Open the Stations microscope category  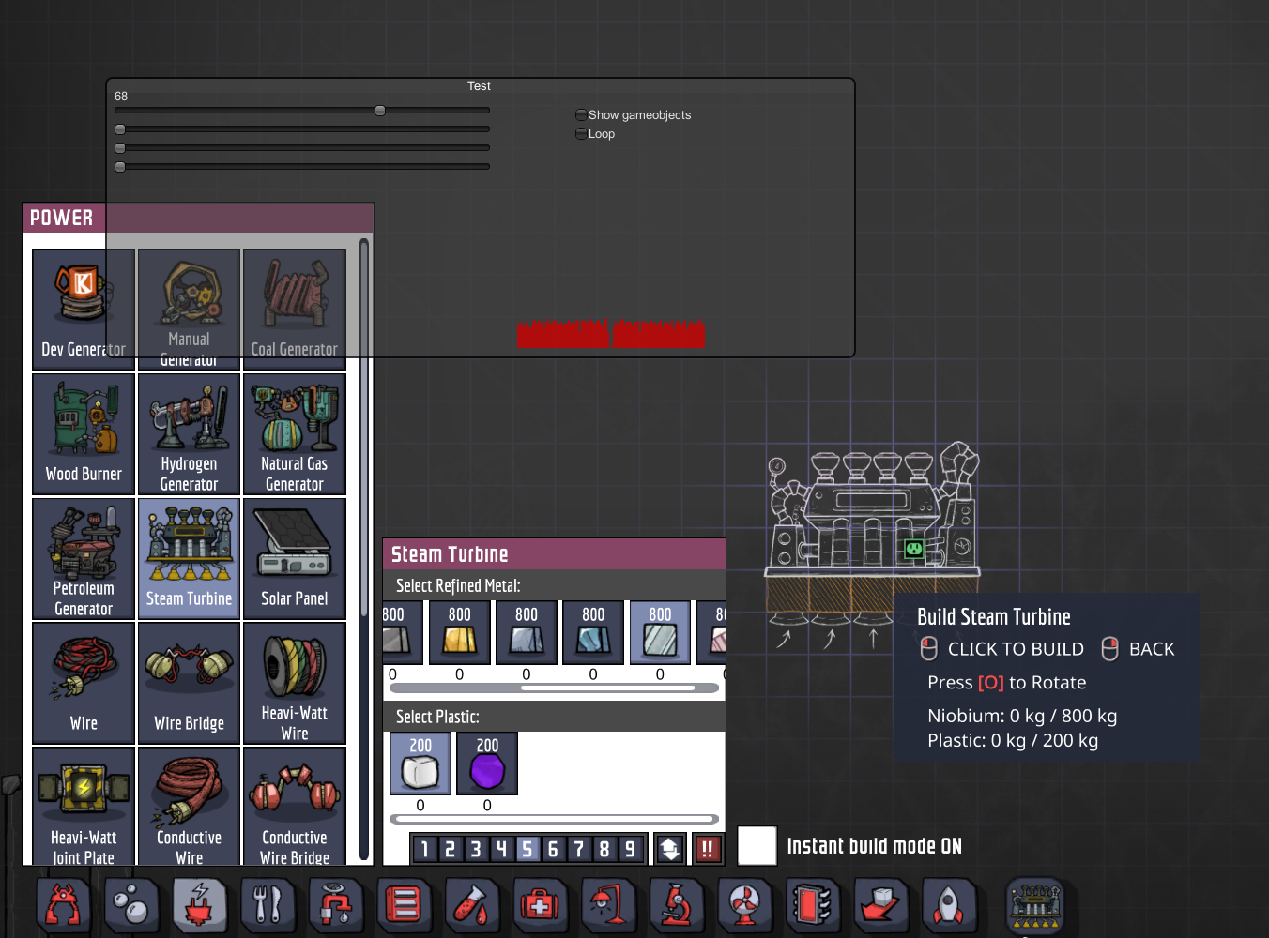[x=676, y=905]
